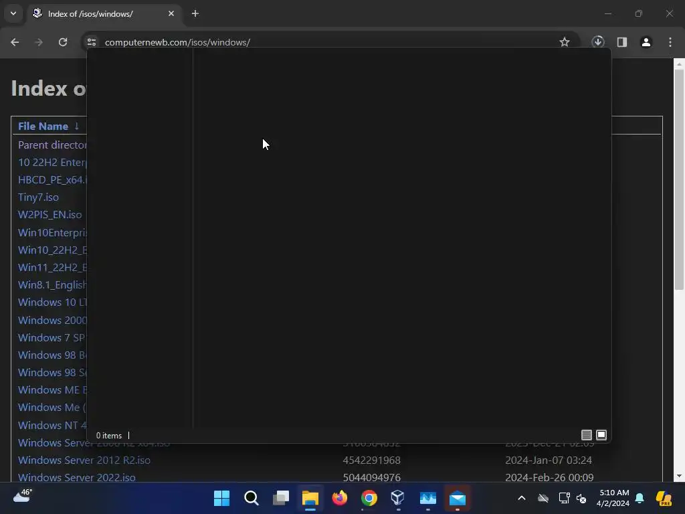Open the Parent directory link
Screen dimensions: 685x514
tap(52, 145)
